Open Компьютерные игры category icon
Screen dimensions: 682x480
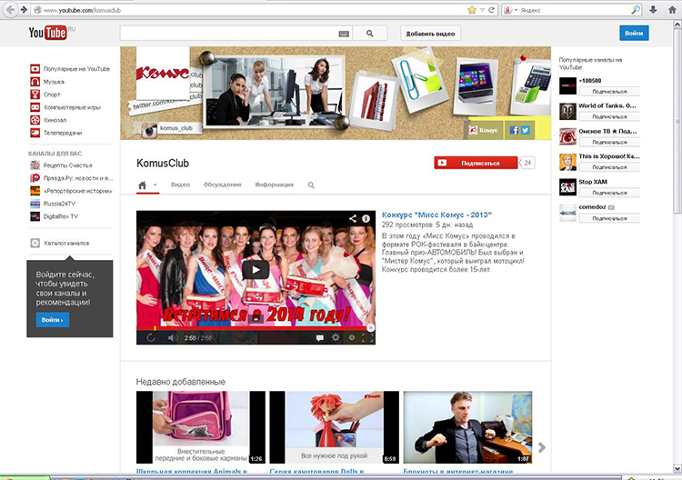pyautogui.click(x=35, y=107)
